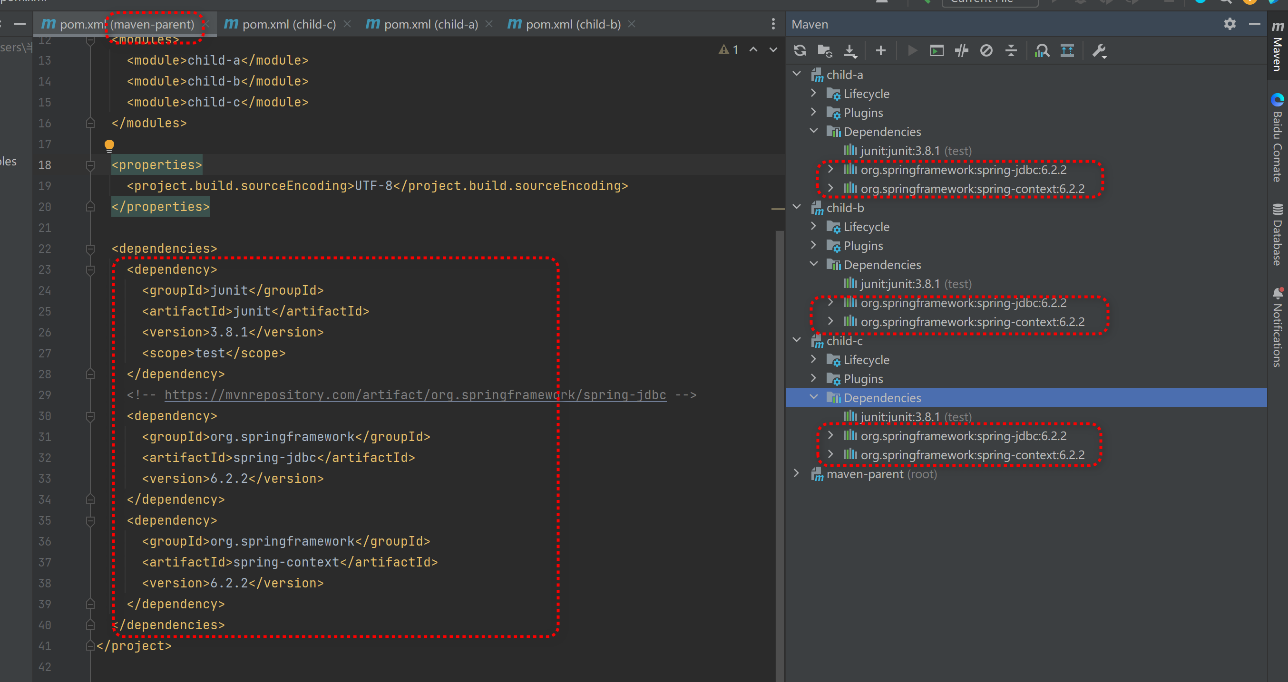
Task: Toggle Offline Mode in Maven toolbar
Action: click(x=962, y=50)
